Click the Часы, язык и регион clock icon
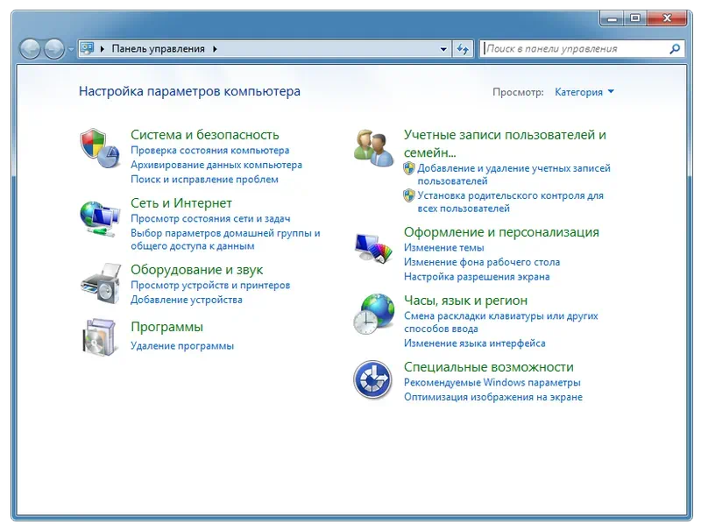Viewport: 701px width, 531px height. click(x=372, y=314)
